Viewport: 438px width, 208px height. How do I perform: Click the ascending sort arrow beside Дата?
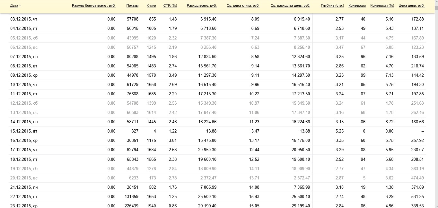click(20, 6)
